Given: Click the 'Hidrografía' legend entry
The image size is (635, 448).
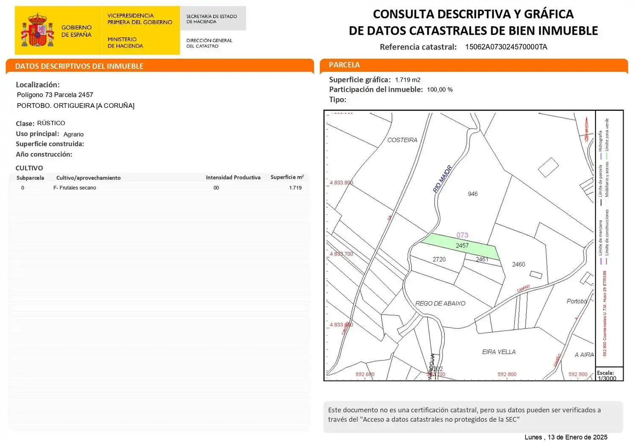Looking at the screenshot, I should pos(601,144).
